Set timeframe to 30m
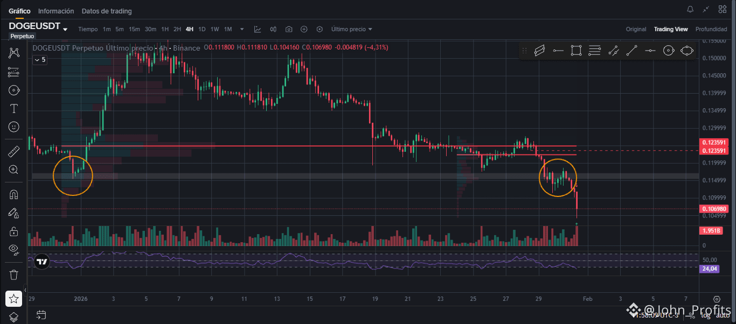This screenshot has width=736, height=324. (150, 29)
